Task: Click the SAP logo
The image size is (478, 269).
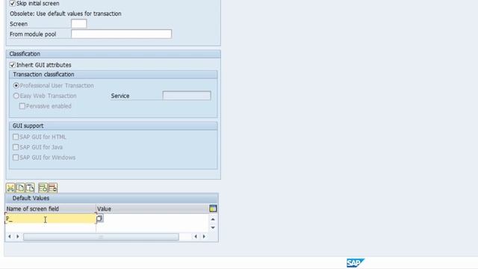Action: click(x=356, y=263)
